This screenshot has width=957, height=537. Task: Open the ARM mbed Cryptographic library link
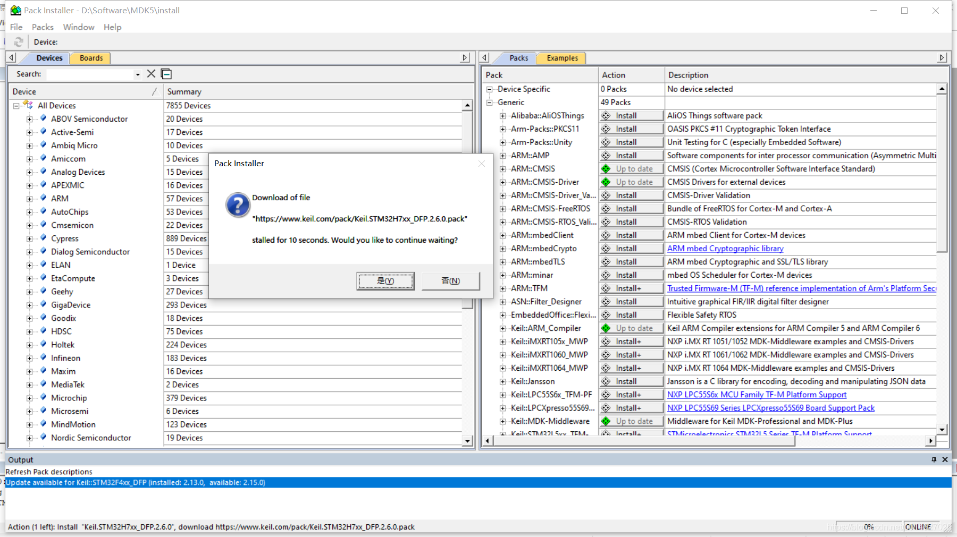pos(725,249)
